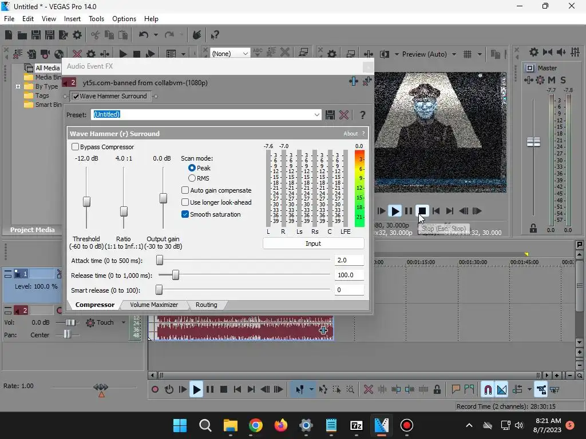This screenshot has height=439, width=586.
Task: Toggle Automatic Crossfades icon
Action: [501, 390]
